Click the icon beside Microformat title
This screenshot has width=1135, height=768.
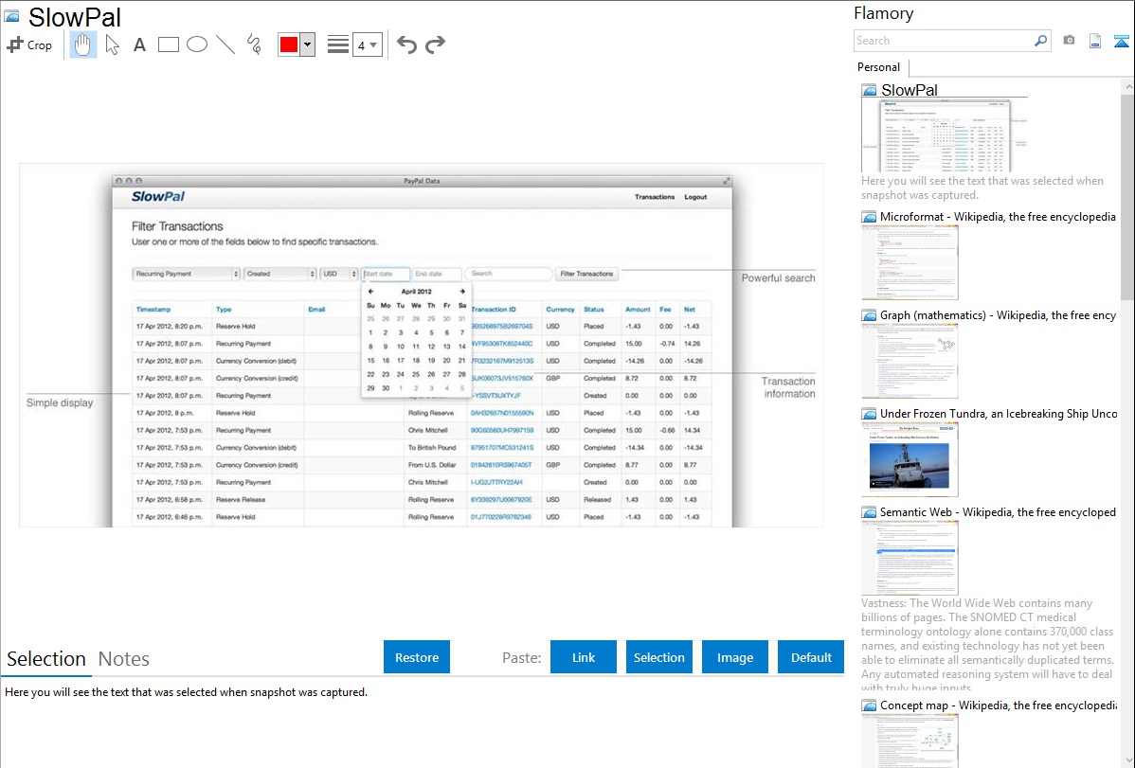click(870, 217)
